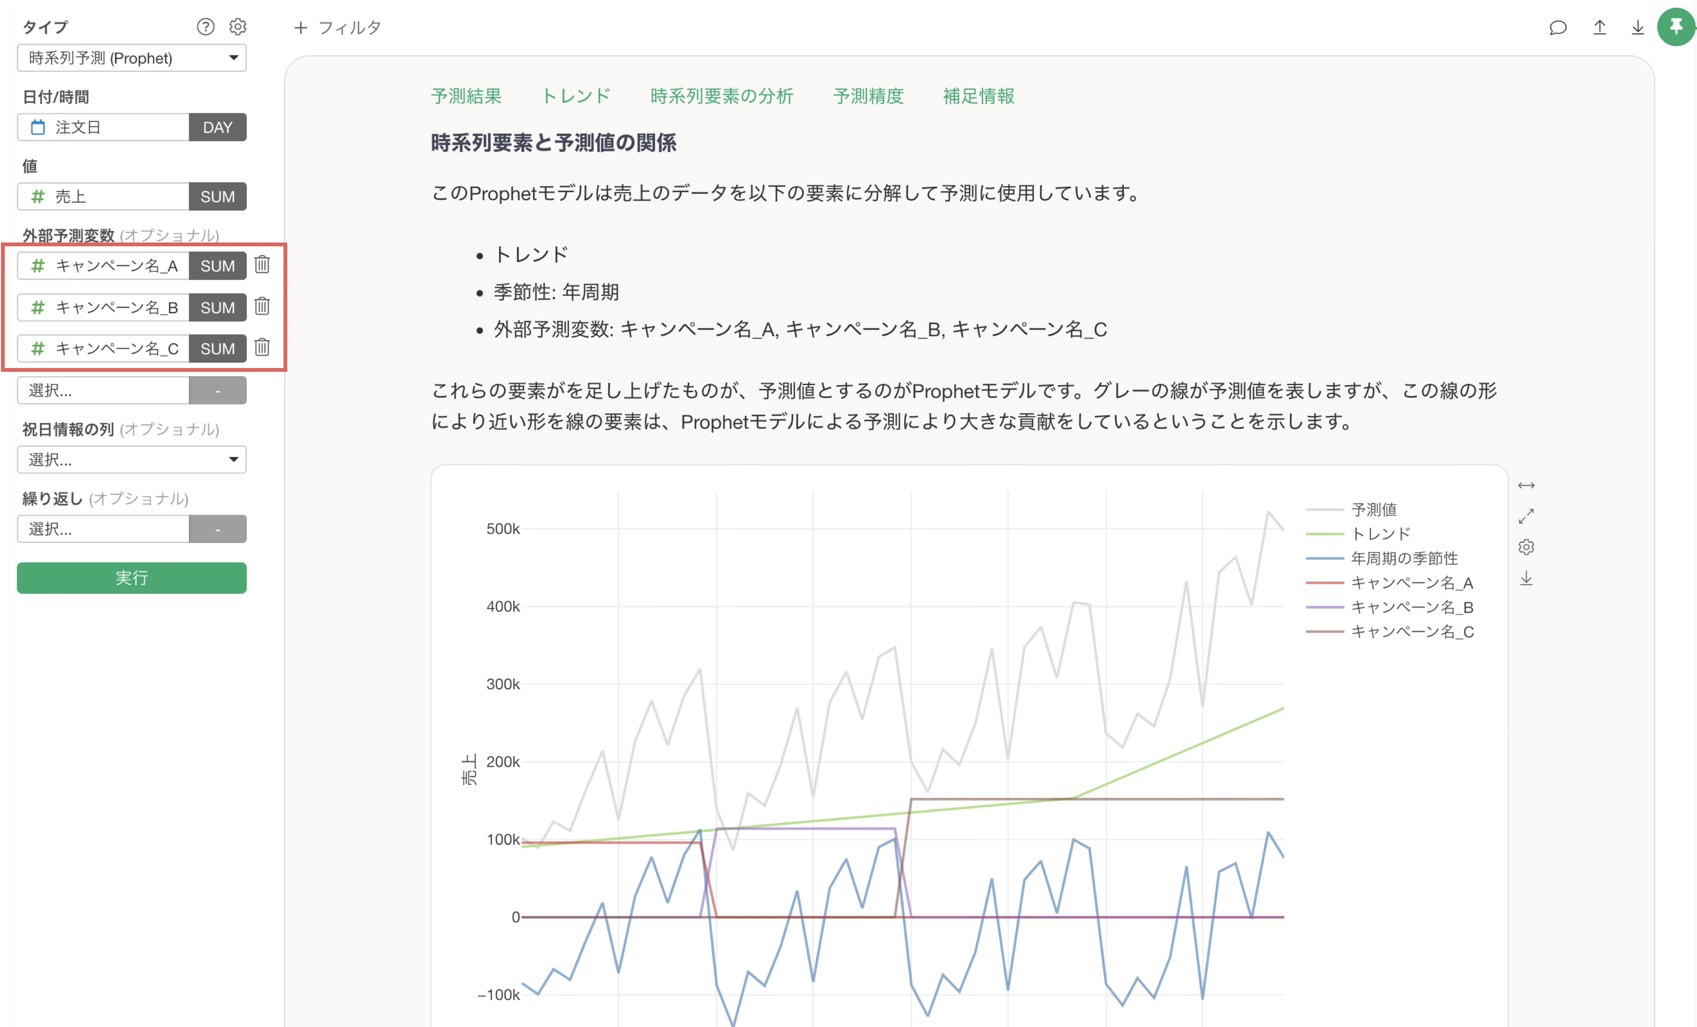Open chart settings gear icon
1697x1027 pixels.
coord(1526,547)
